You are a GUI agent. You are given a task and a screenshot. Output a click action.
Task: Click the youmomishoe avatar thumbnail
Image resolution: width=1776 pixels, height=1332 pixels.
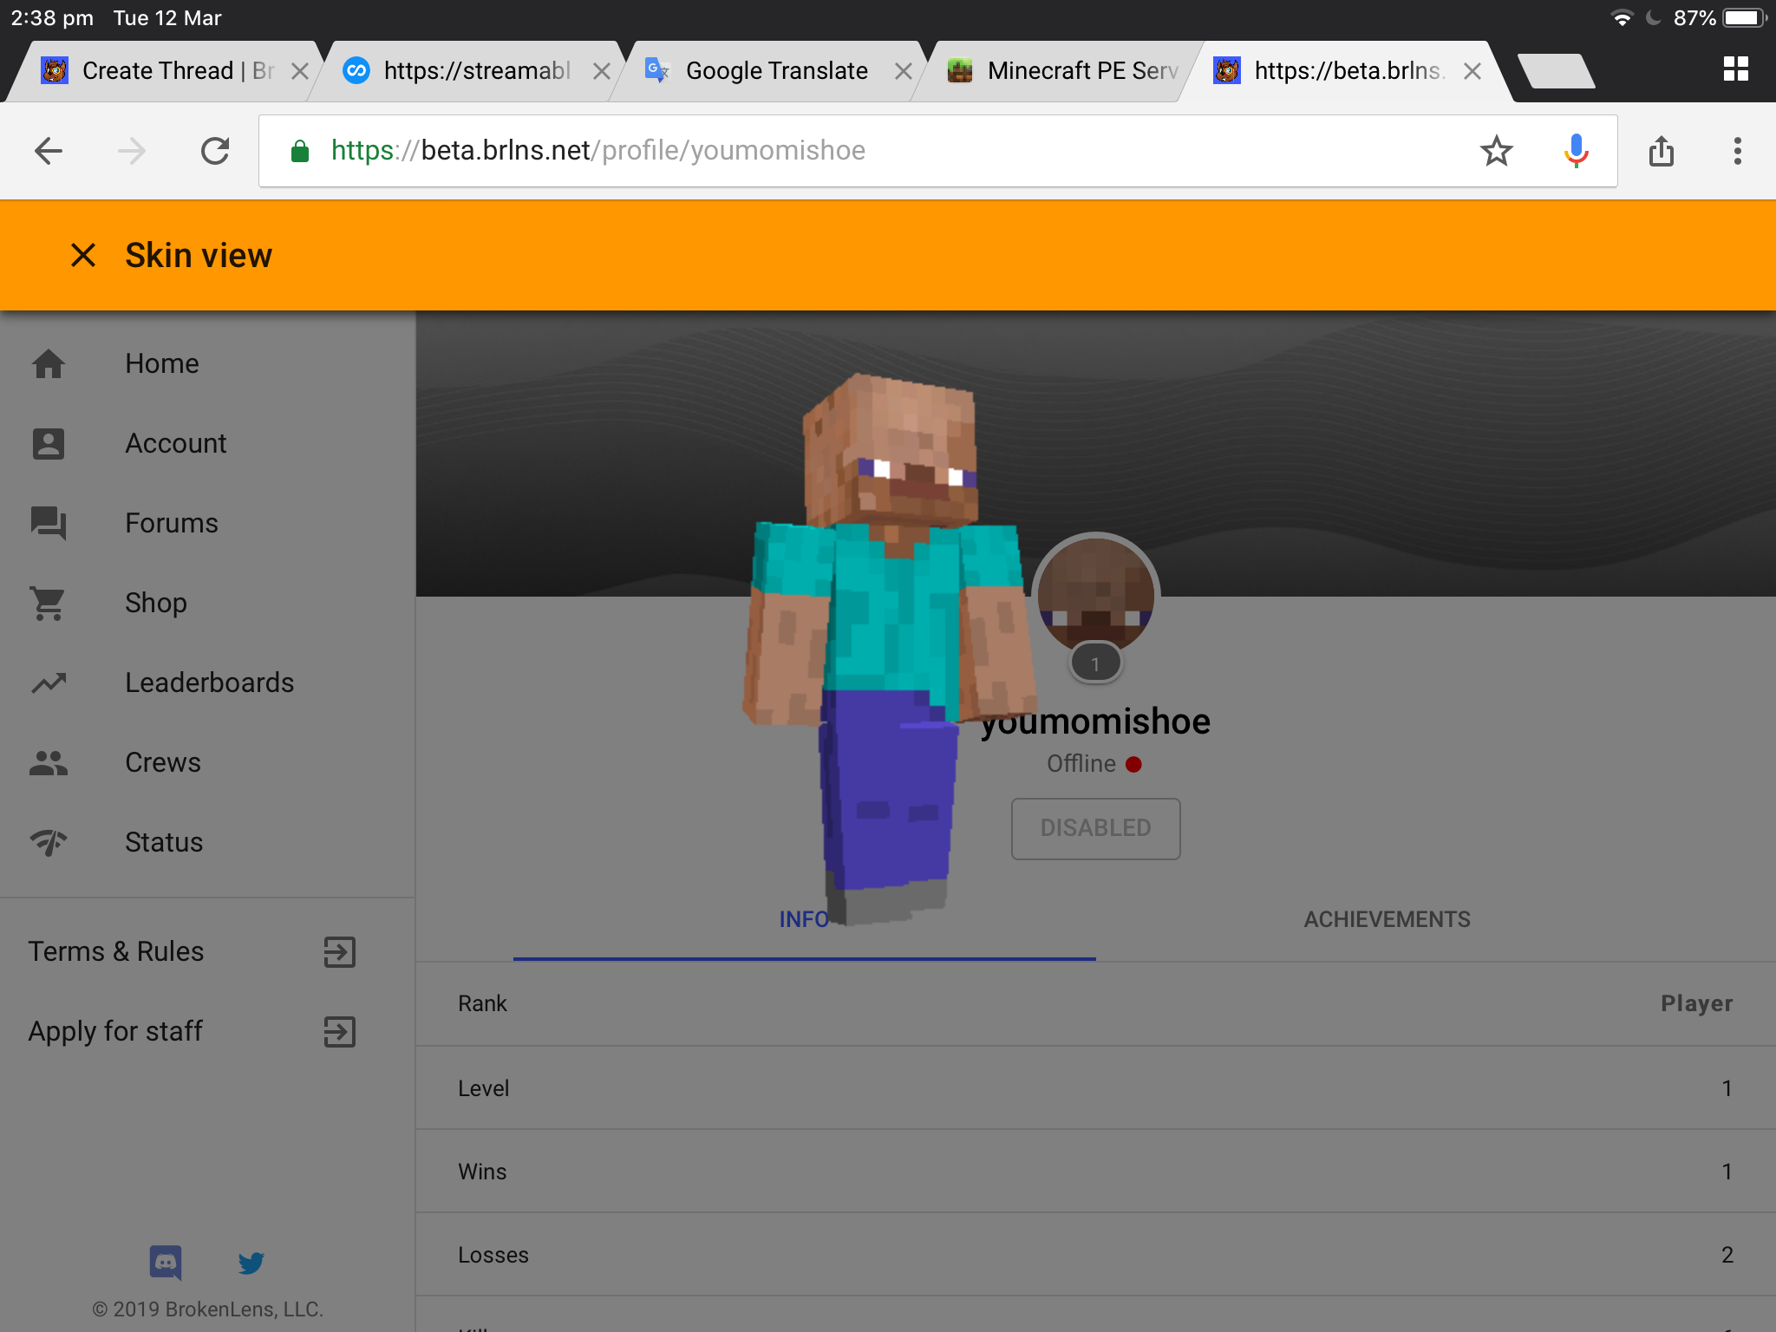tap(1095, 596)
